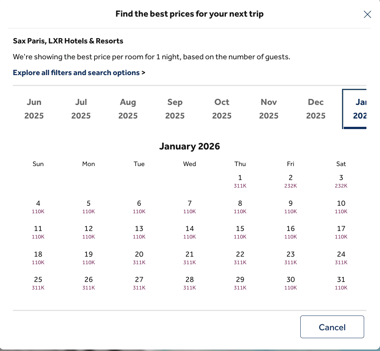Pick January 18 on the calendar

(x=38, y=257)
